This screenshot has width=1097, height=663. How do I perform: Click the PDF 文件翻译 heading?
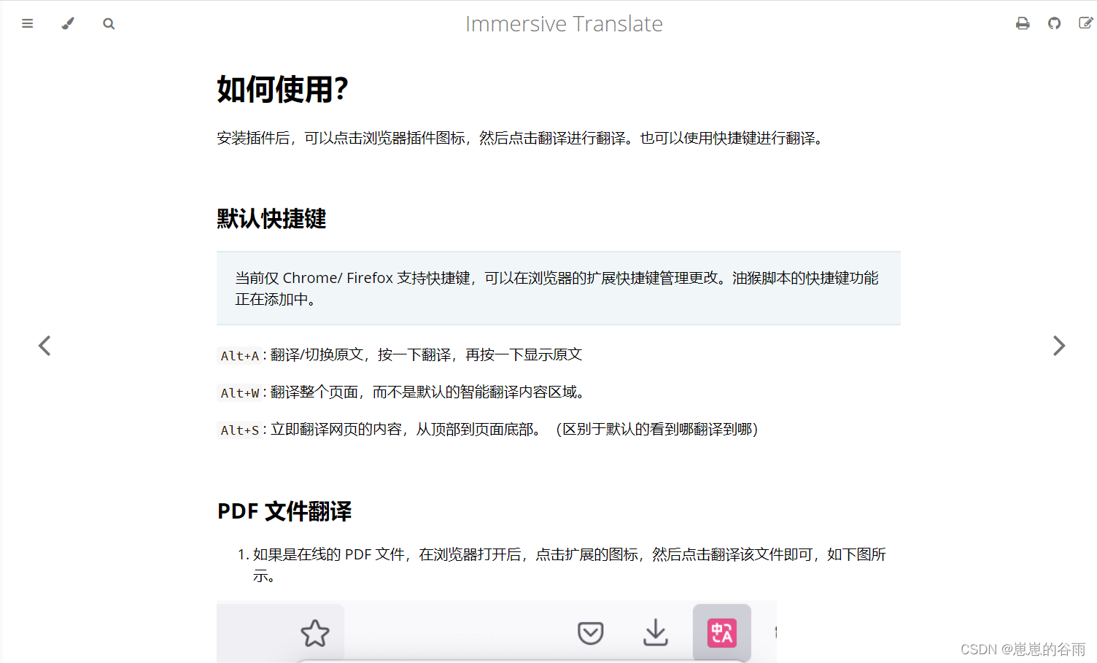[284, 511]
